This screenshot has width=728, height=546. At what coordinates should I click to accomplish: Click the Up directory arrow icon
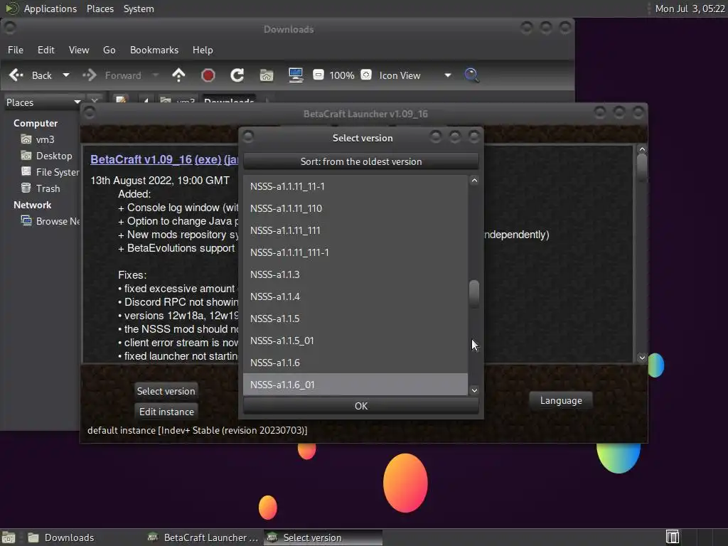(178, 75)
